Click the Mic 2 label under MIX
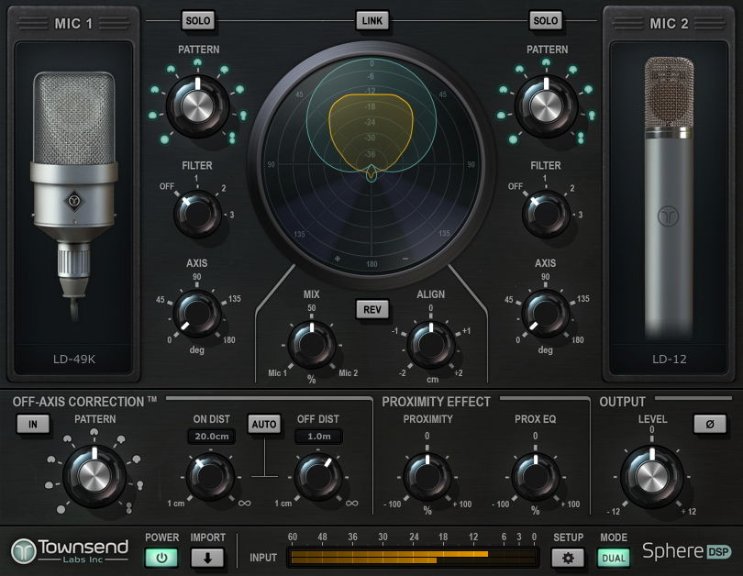743x576 pixels. click(x=349, y=373)
